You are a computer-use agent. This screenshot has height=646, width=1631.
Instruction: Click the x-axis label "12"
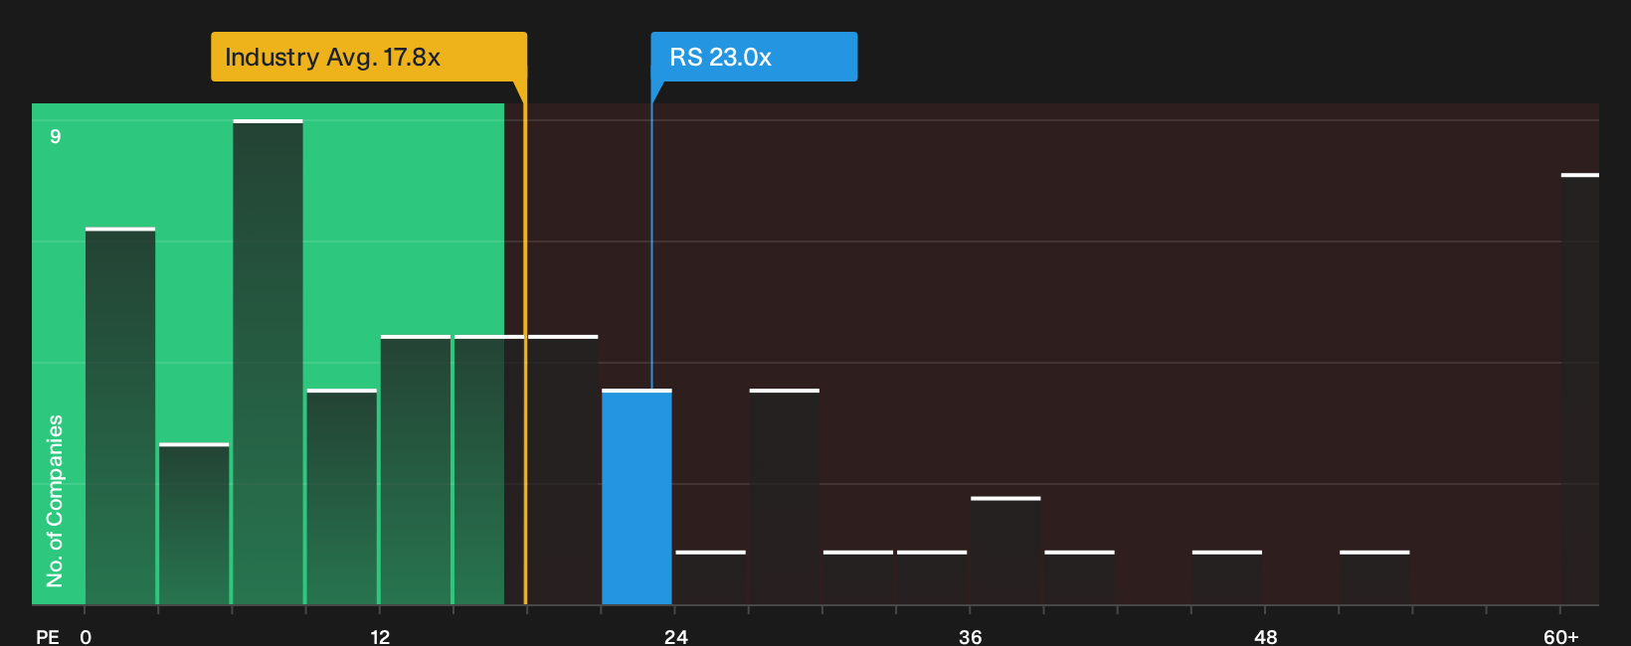click(380, 636)
